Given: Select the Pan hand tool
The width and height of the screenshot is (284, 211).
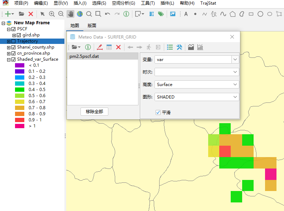Looking at the screenshot, I should click(x=70, y=14).
